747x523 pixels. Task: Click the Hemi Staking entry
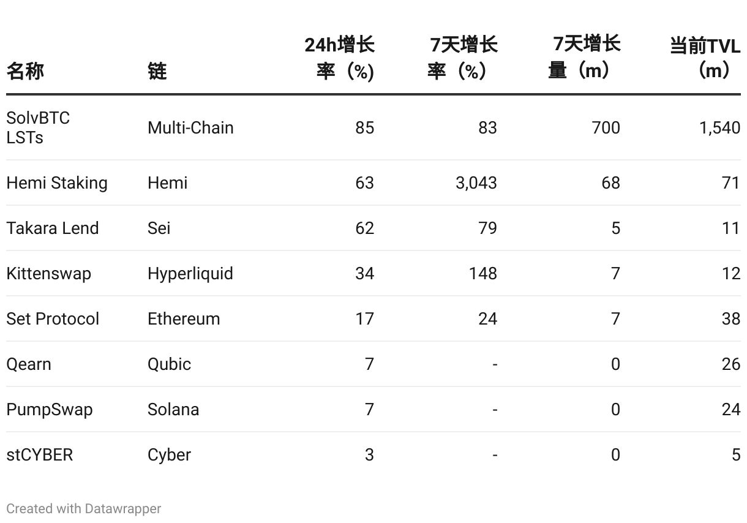[x=57, y=183]
